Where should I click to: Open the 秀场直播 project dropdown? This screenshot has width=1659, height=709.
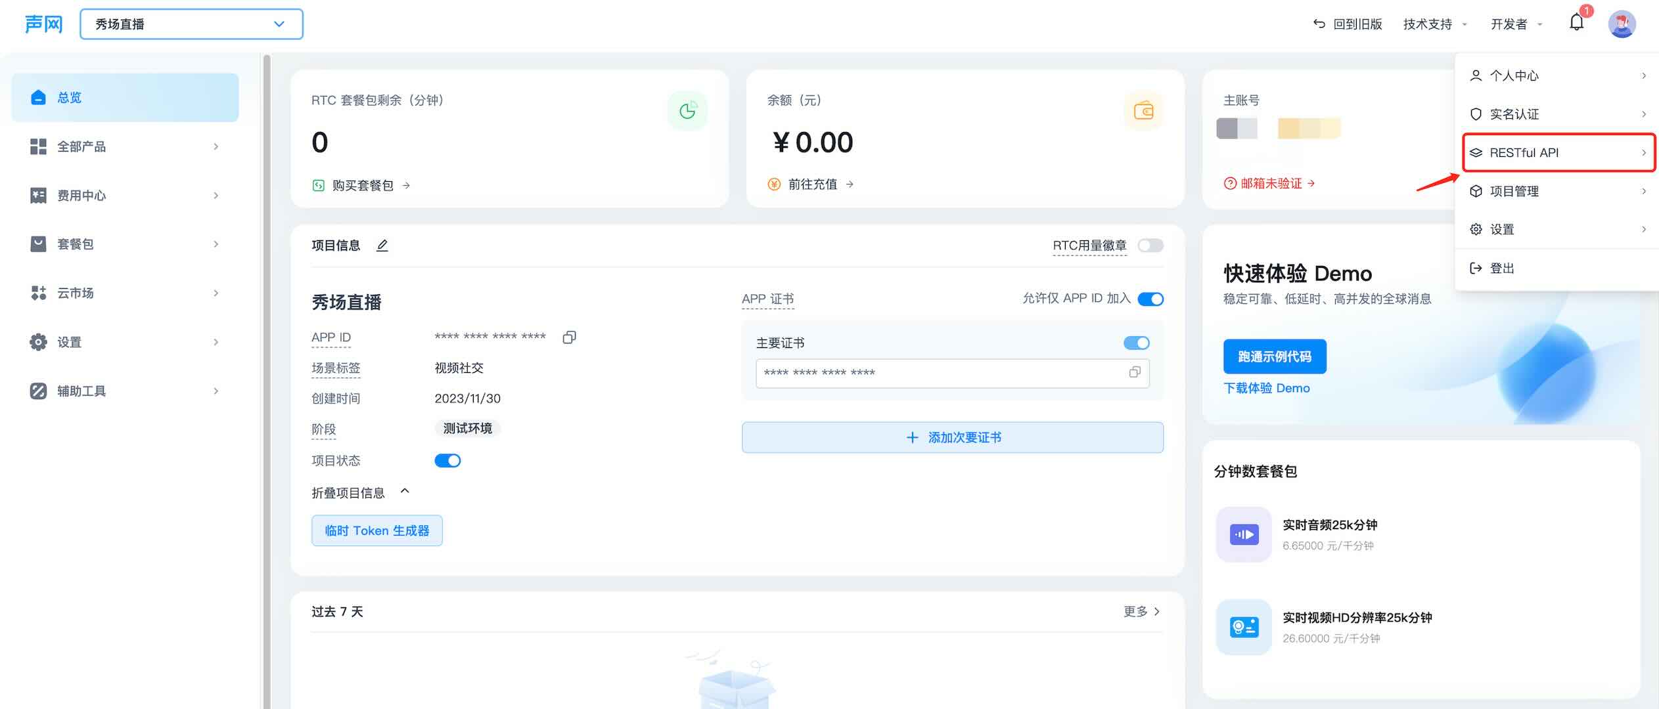click(x=191, y=24)
